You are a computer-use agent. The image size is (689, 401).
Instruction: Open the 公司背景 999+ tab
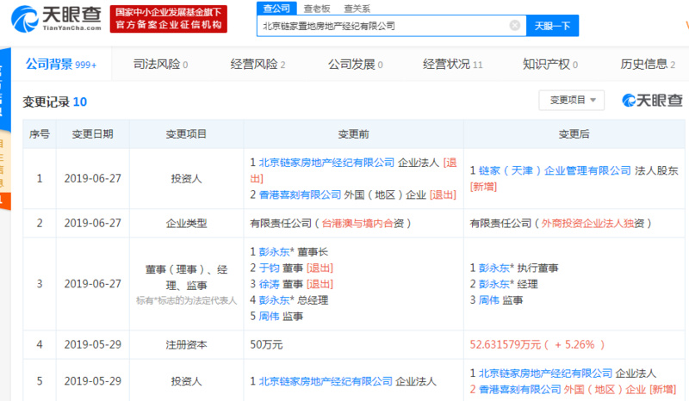pyautogui.click(x=60, y=65)
